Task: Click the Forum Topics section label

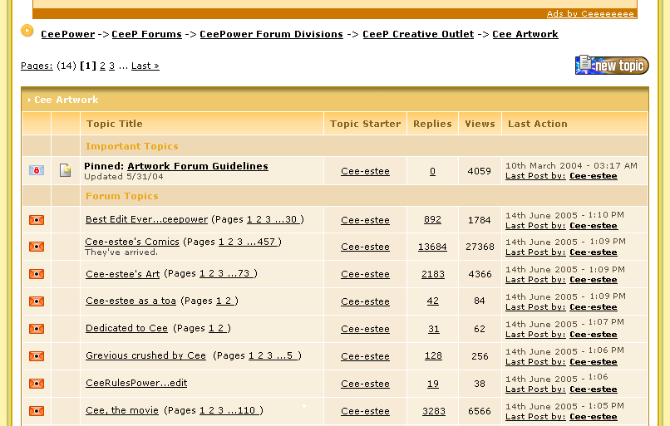Action: [x=121, y=196]
